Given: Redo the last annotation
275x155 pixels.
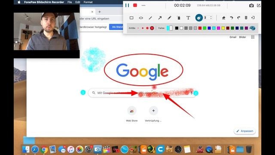Looking at the screenshot, I should point(239,18).
